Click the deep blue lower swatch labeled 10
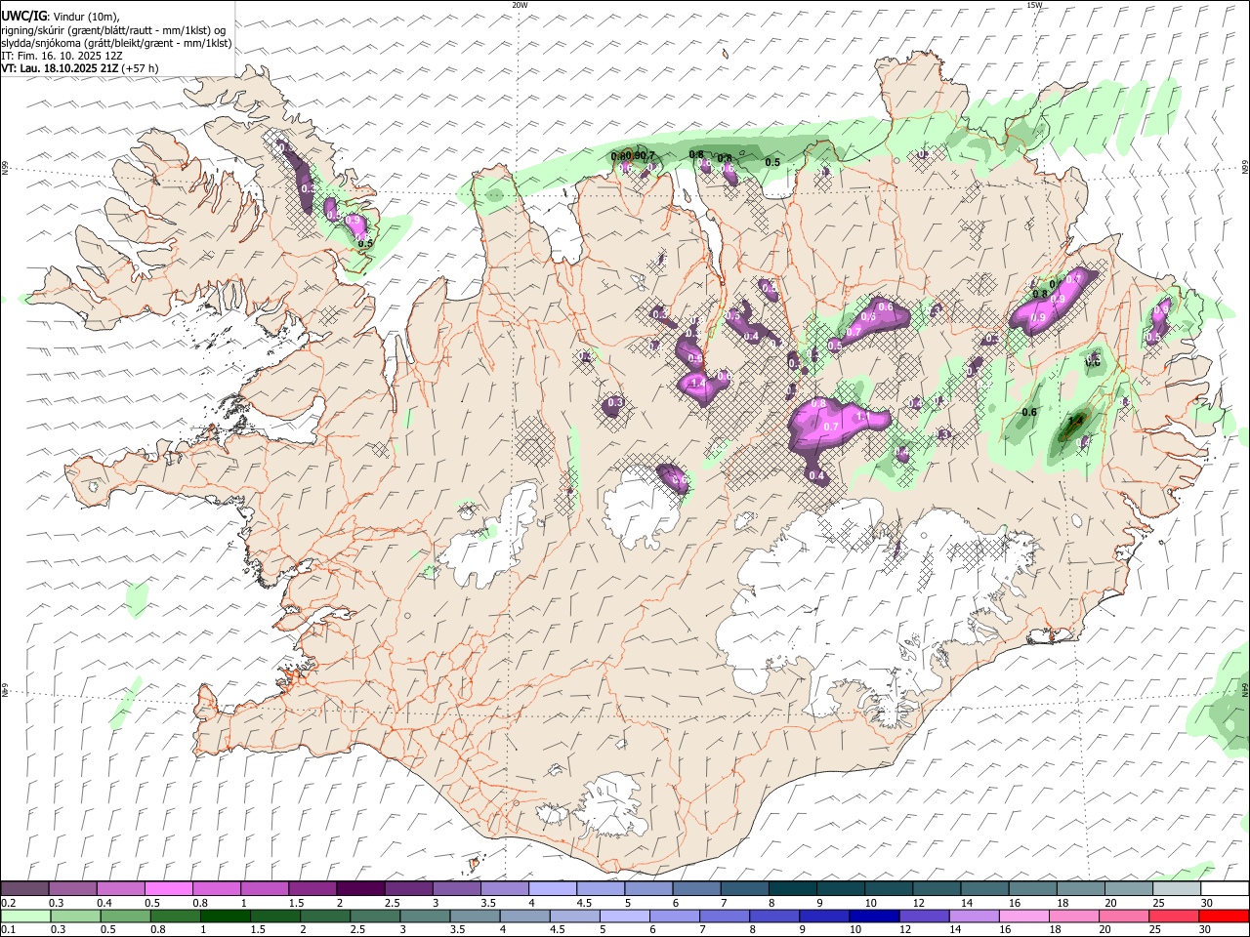1250x937 pixels. (874, 917)
